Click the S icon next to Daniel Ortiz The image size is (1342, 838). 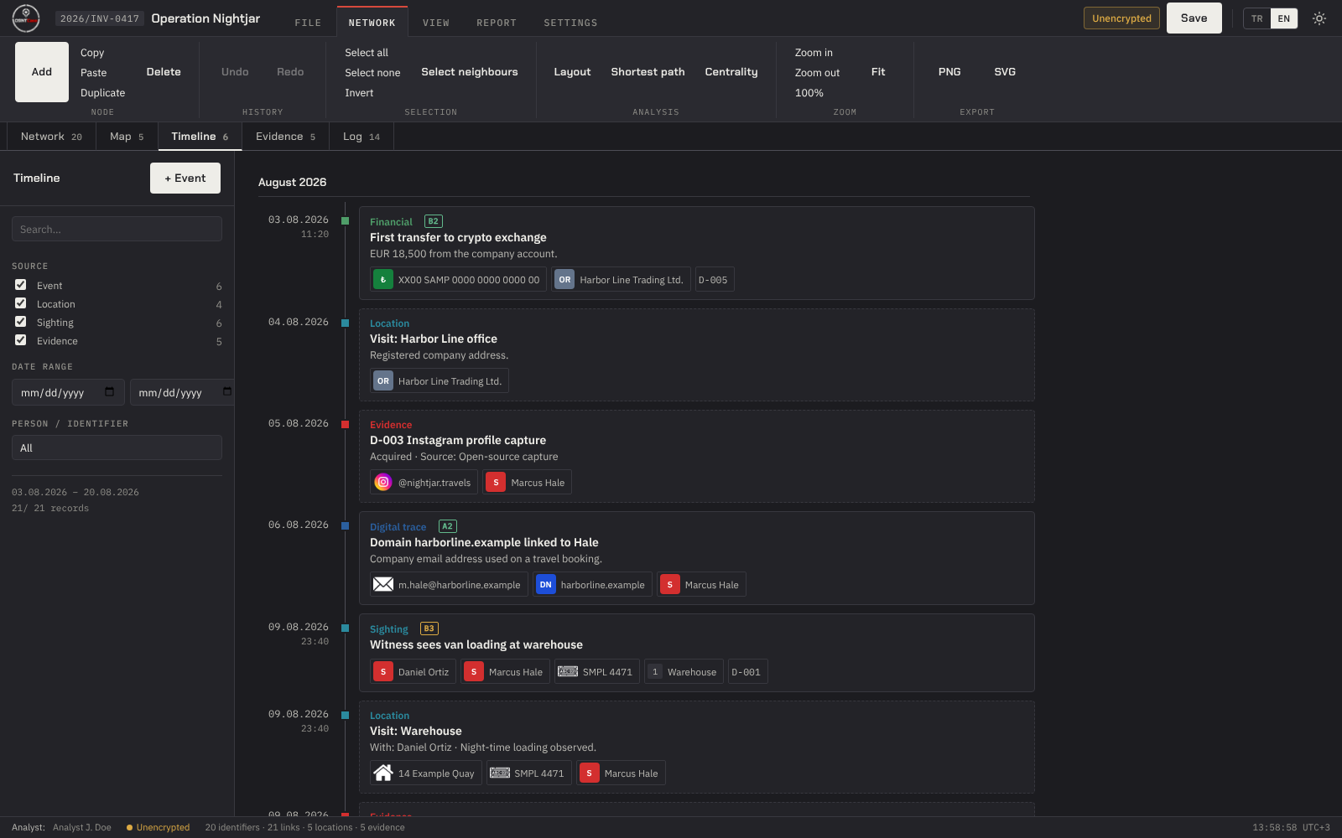tap(383, 672)
